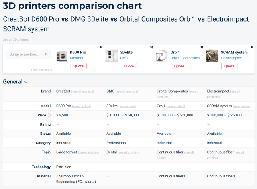This screenshot has height=189, width=257.
Task: See all articles for Large format topic
Action: 88,152
